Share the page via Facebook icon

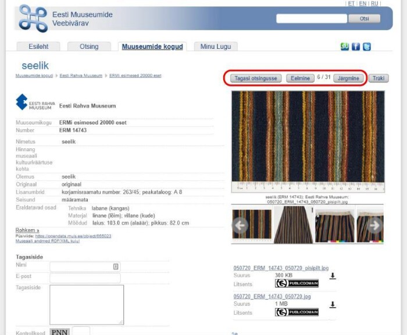pos(356,47)
